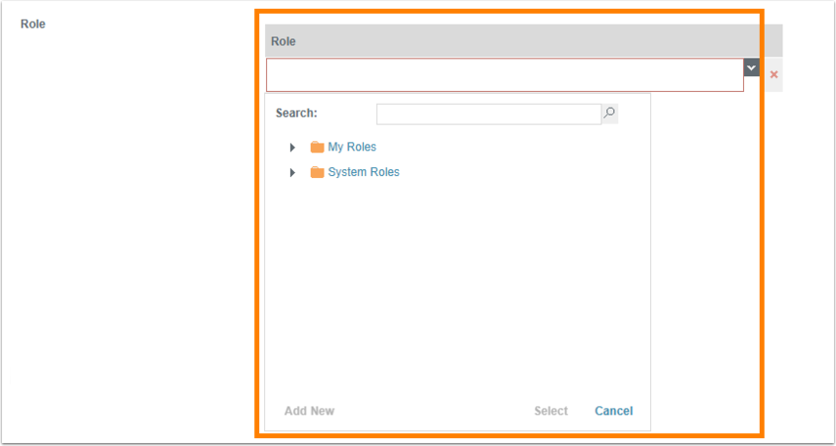Click the Role label on the left
Image resolution: width=836 pixels, height=446 pixels.
pyautogui.click(x=33, y=23)
